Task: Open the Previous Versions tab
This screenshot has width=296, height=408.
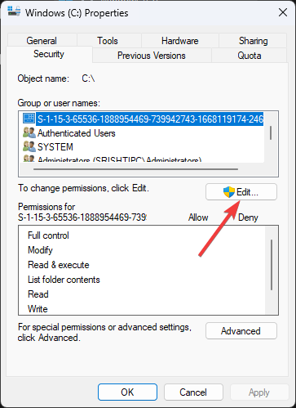Action: [x=152, y=56]
